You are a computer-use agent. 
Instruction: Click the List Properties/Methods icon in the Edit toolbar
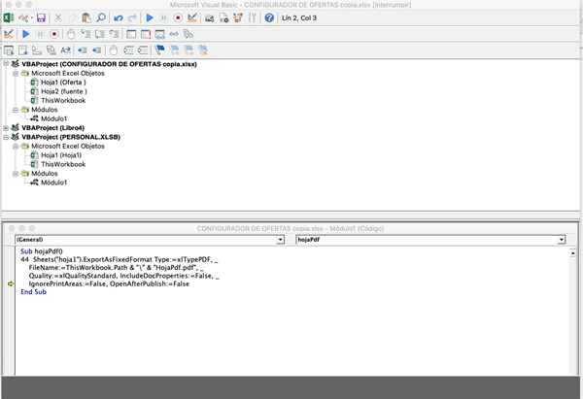point(9,50)
